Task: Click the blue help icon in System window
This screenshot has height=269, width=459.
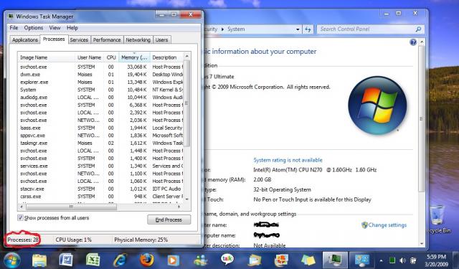Action: click(x=413, y=42)
